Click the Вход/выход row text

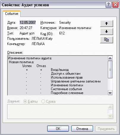tap(60, 70)
